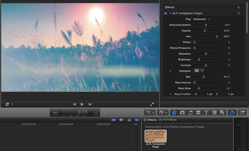The height and width of the screenshot is (151, 249).
Task: Go to the previous edit point
Action: pos(74,104)
